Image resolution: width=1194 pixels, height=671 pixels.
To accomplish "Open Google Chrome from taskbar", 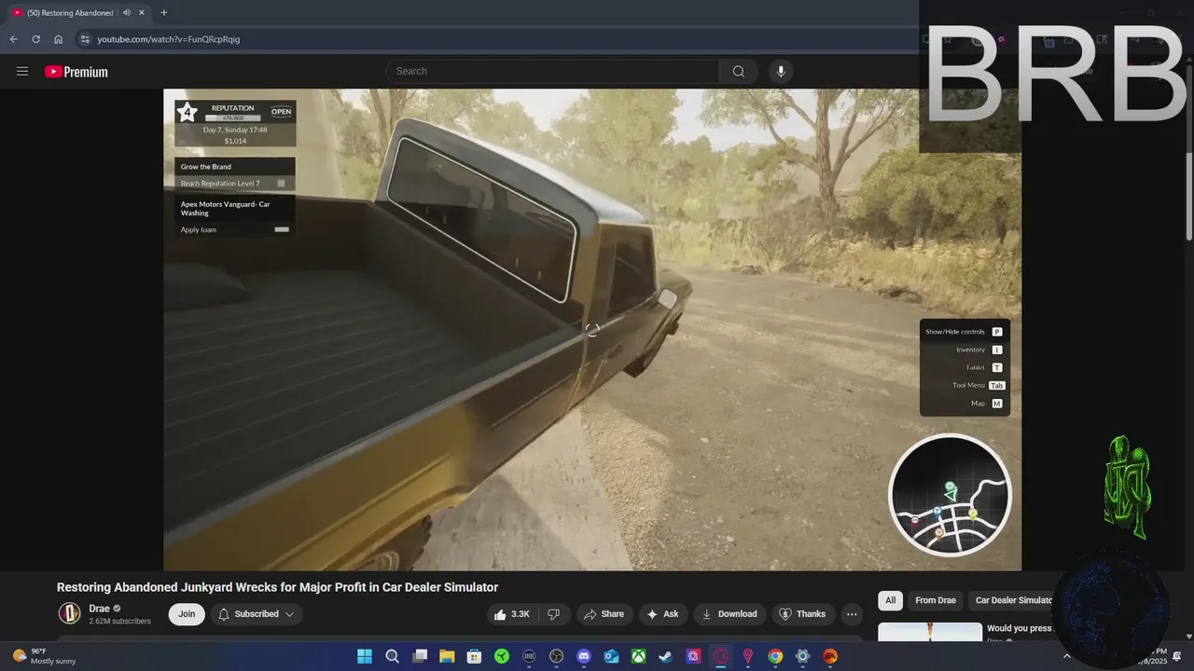I will (x=775, y=656).
